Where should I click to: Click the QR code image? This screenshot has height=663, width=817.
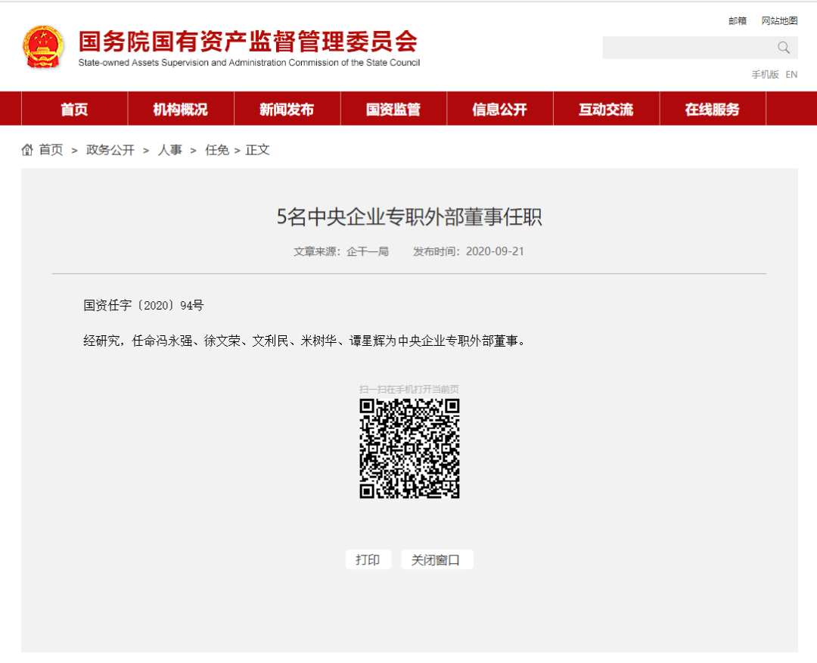409,448
